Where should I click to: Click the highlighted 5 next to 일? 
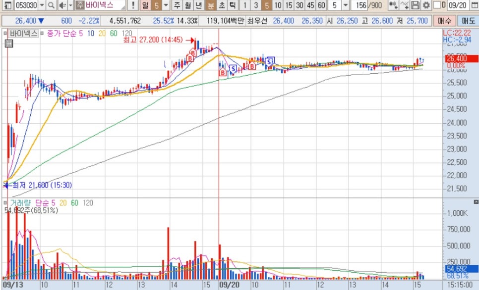[x=156, y=5]
